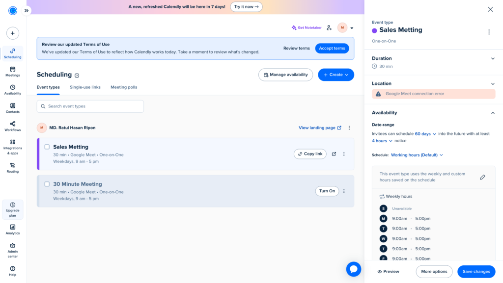Click the 30 Minute Meeting card title
The width and height of the screenshot is (503, 283).
click(x=77, y=184)
